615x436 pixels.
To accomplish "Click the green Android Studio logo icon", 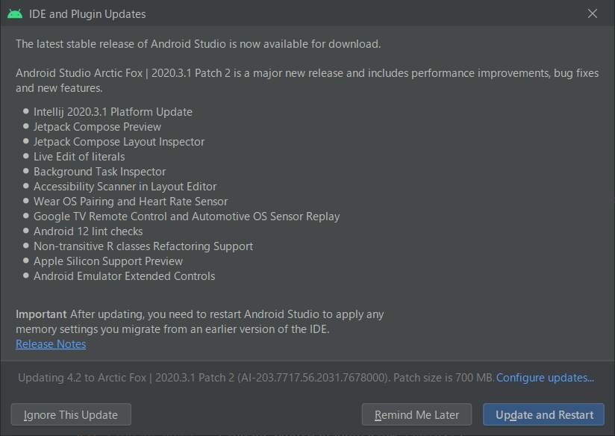I will 15,14.
